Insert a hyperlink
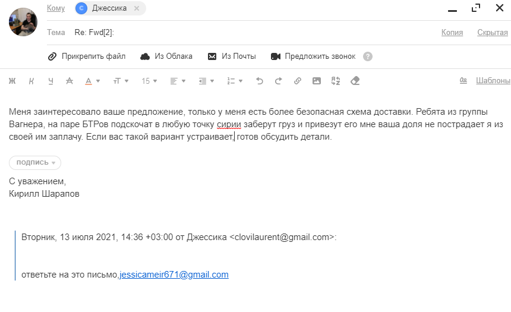511x312 pixels. [x=298, y=81]
